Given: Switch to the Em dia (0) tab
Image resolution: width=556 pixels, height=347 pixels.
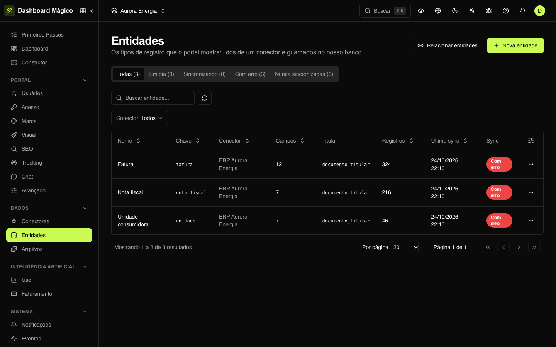Looking at the screenshot, I should pyautogui.click(x=162, y=74).
